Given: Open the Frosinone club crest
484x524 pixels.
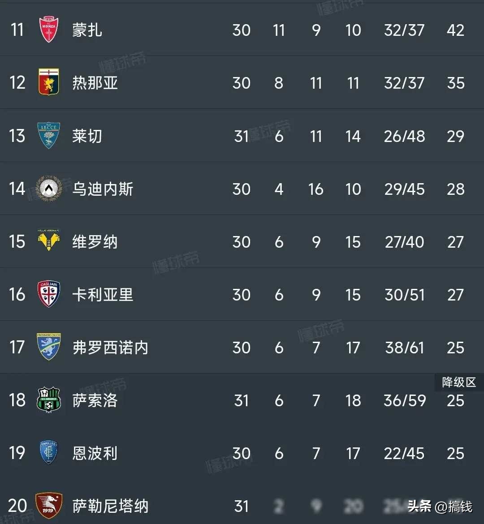Looking at the screenshot, I should 49,347.
